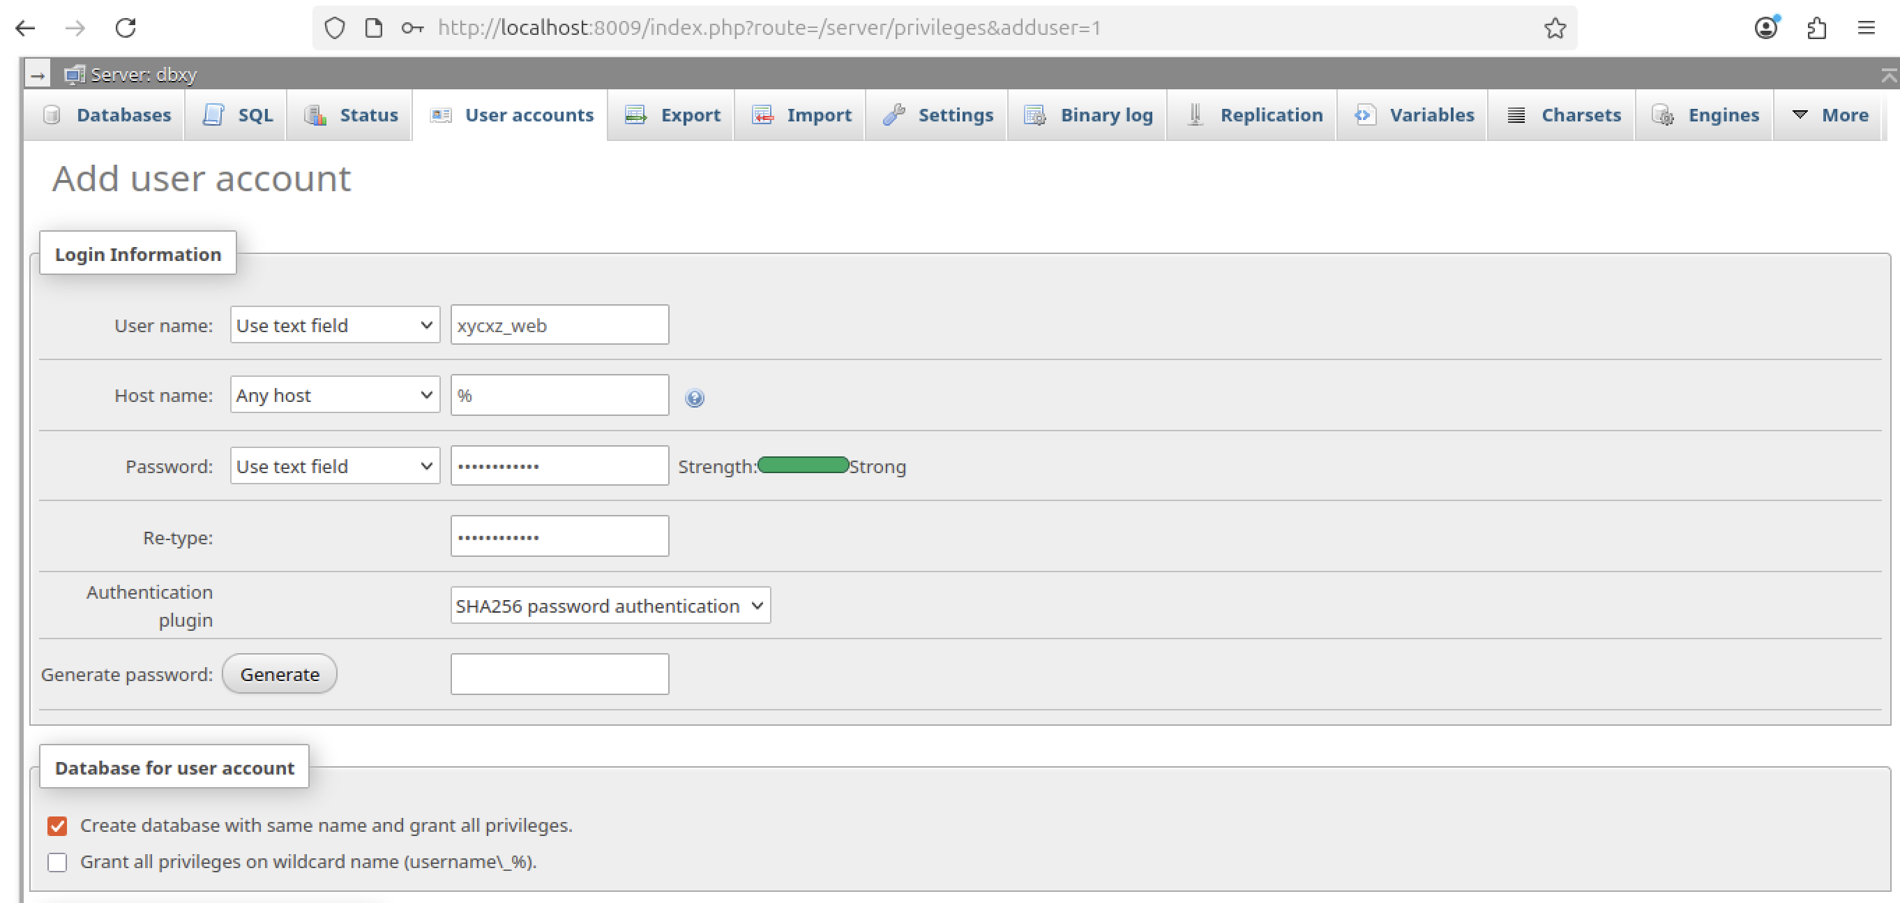Click the host name help icon
The width and height of the screenshot is (1900, 903).
point(694,398)
